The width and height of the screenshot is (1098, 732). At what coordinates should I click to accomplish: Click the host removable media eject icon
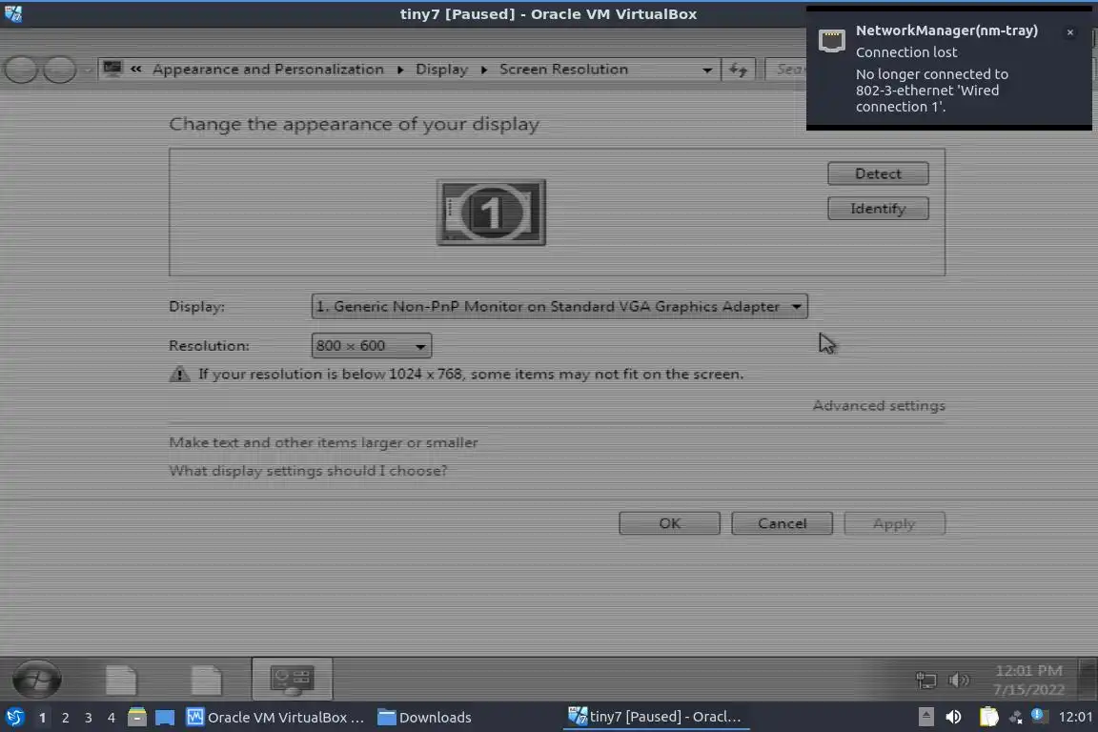click(x=925, y=717)
